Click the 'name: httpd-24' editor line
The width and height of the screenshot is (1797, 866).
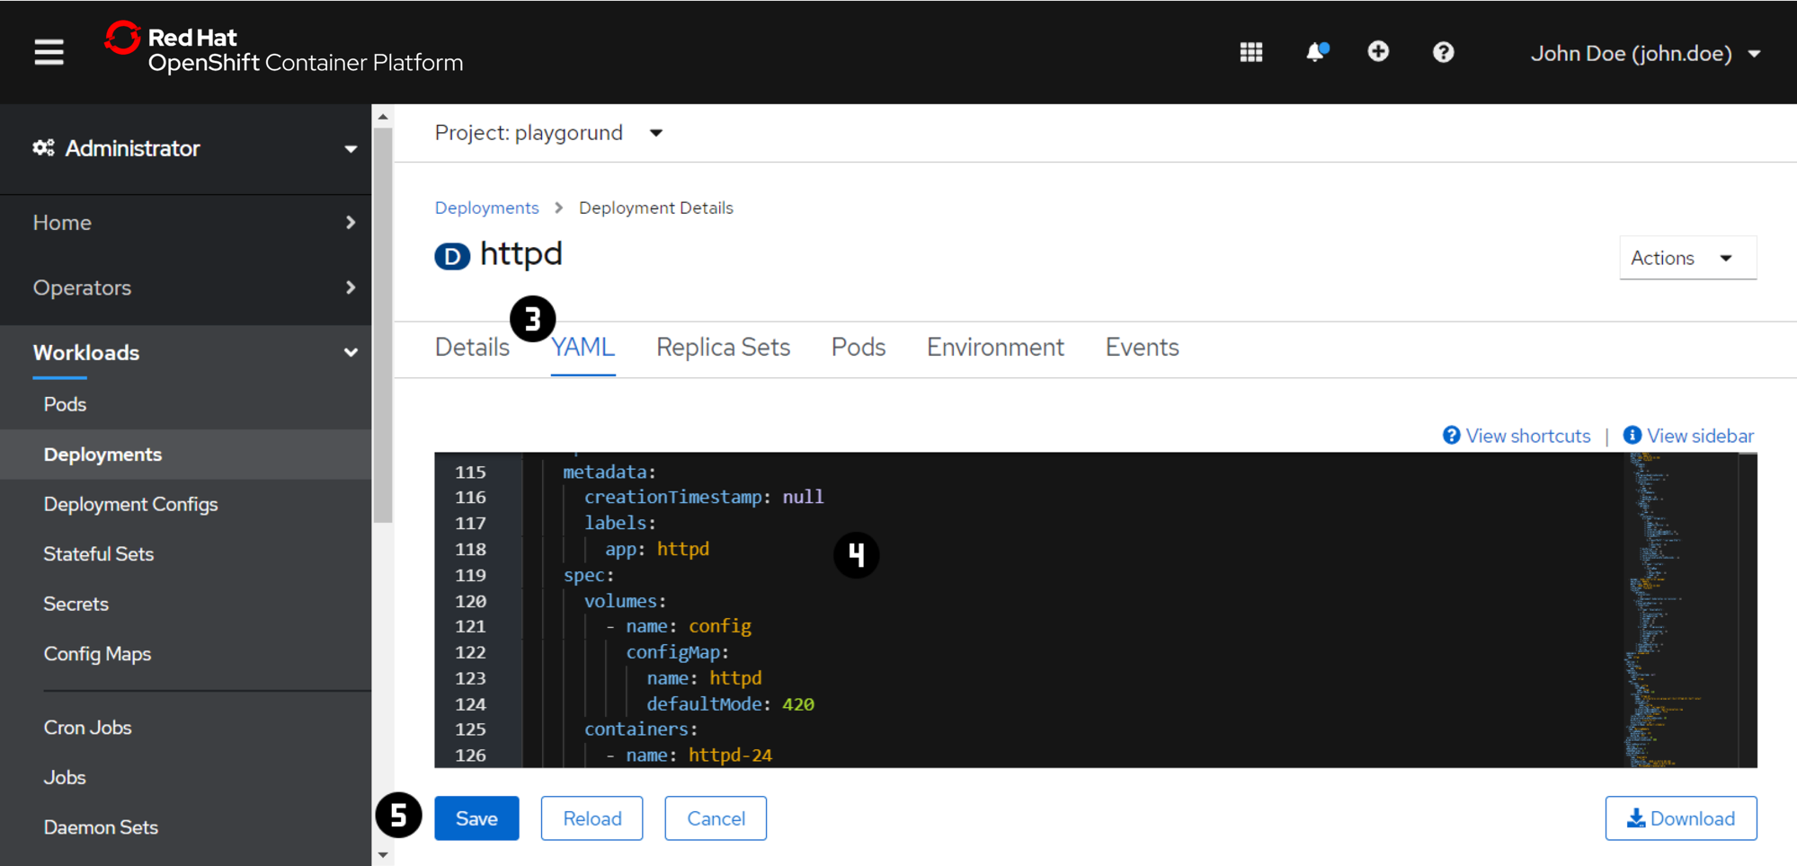tap(689, 756)
